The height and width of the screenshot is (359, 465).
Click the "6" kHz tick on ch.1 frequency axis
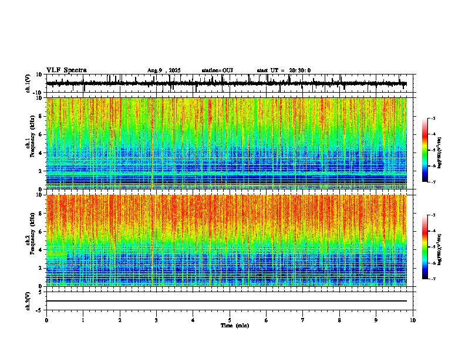pos(41,134)
